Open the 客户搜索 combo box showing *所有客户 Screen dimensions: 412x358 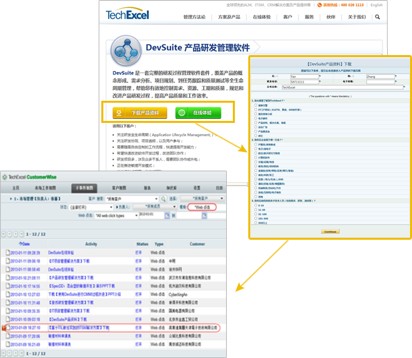click(x=132, y=199)
